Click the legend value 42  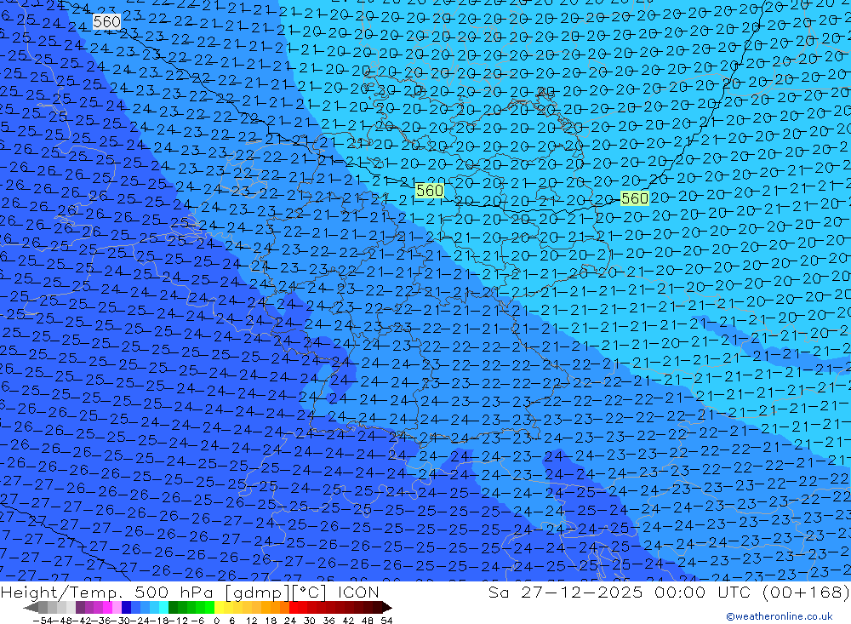(348, 621)
